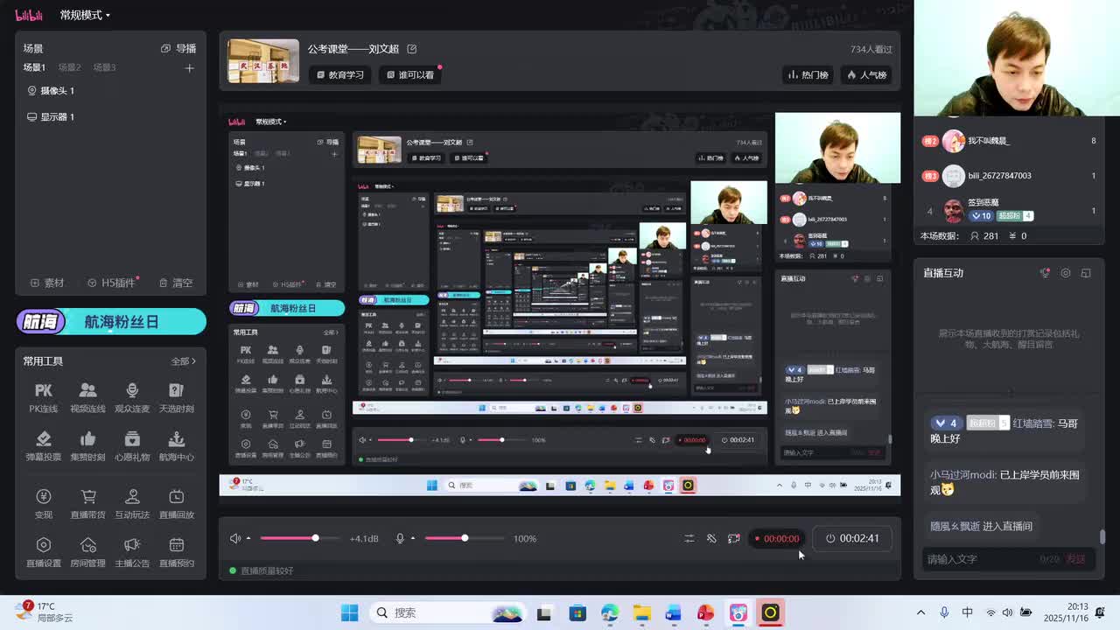Screen dimensions: 1120x630
Task: Open the 视频连线 tool
Action: pos(87,397)
